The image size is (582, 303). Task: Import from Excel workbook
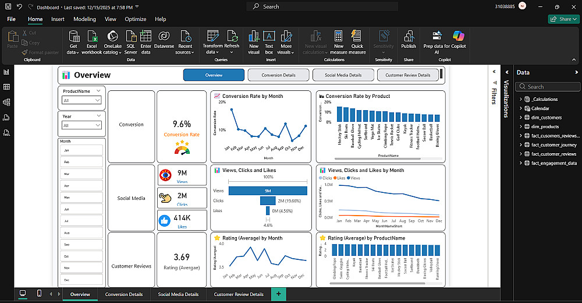click(x=92, y=43)
